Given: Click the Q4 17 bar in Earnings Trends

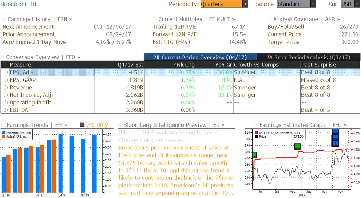Looking at the screenshot, I should coord(61,163).
